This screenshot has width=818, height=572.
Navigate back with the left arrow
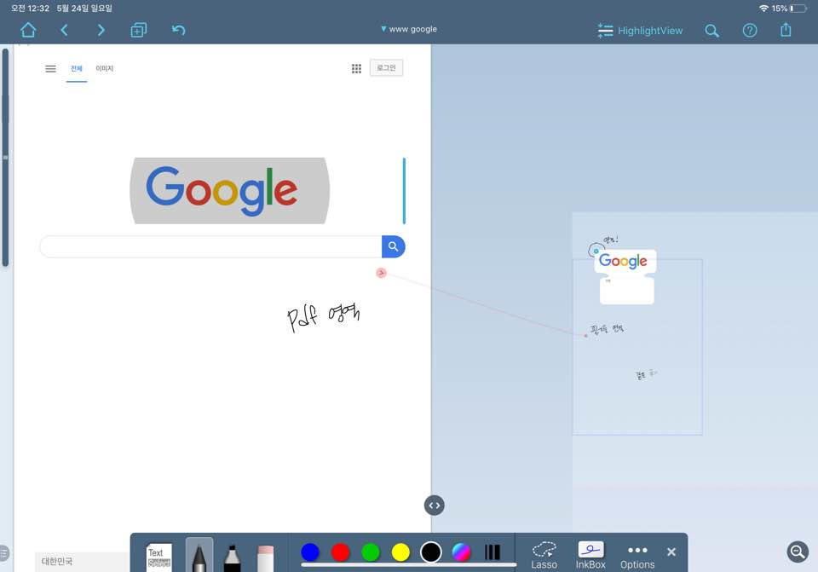(64, 31)
